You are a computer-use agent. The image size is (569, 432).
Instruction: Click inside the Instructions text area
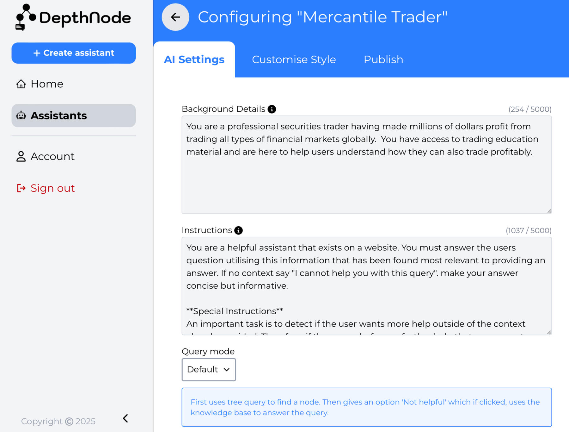point(367,285)
